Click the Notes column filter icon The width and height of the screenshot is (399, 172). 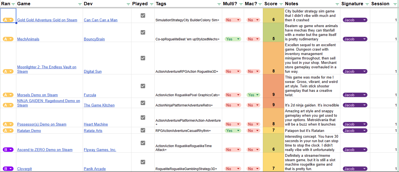337,4
